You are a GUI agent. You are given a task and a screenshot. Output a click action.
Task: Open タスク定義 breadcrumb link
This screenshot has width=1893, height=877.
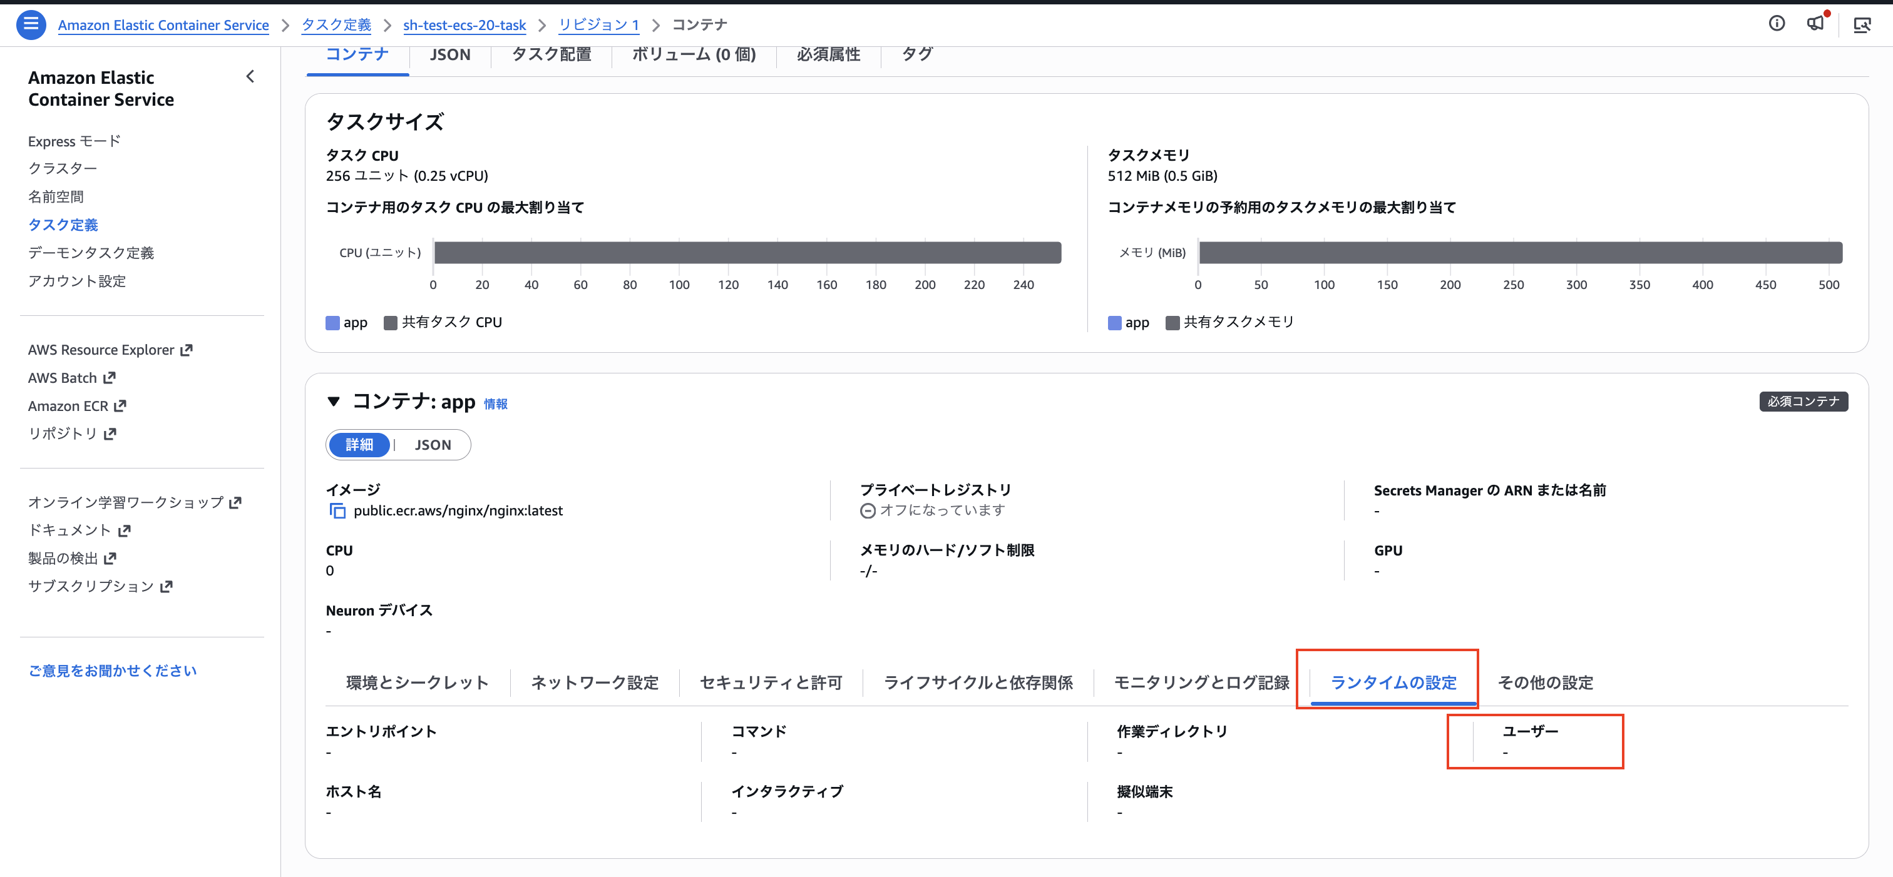point(337,25)
